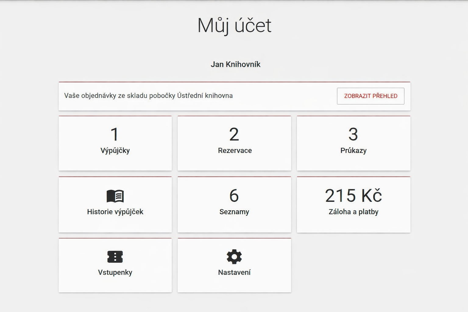Viewport: 468px width, 312px height.
Task: Open the Záloha a platby label
Action: pos(353,212)
